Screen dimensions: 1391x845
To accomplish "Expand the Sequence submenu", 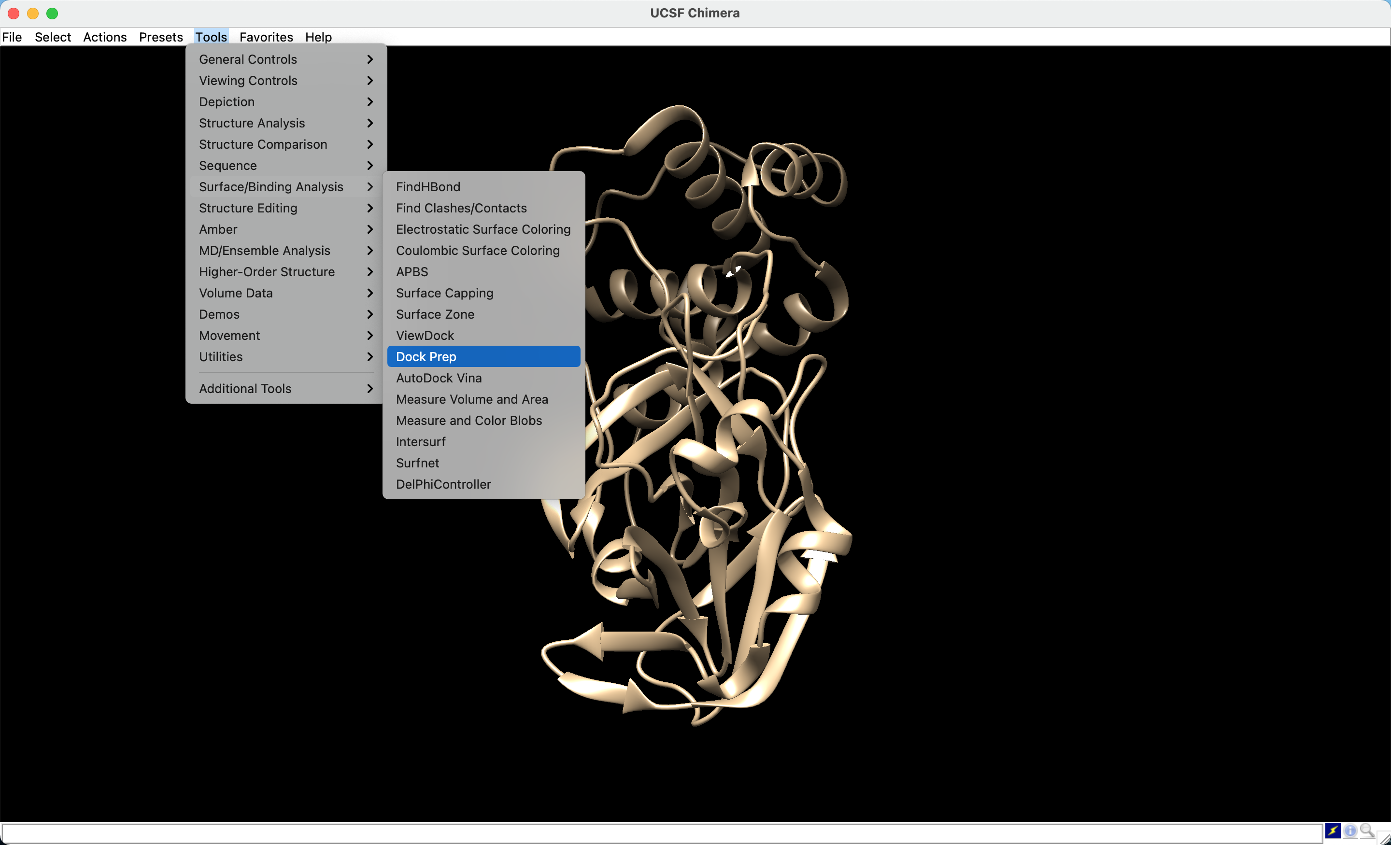I will [x=286, y=166].
